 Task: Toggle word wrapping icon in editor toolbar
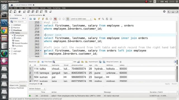click(111, 19)
